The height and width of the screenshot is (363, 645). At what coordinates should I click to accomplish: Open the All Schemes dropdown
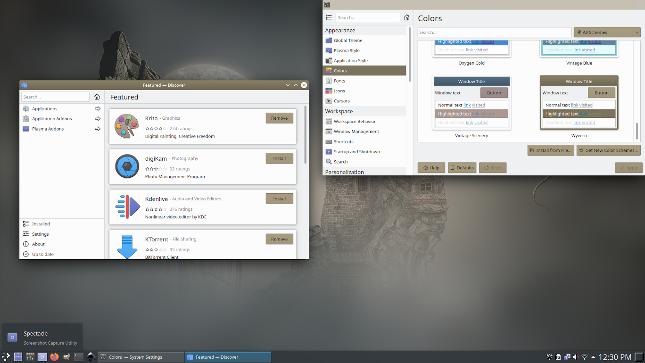tap(607, 32)
